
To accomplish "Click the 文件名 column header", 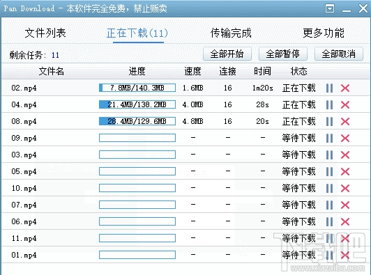I will [x=52, y=71].
